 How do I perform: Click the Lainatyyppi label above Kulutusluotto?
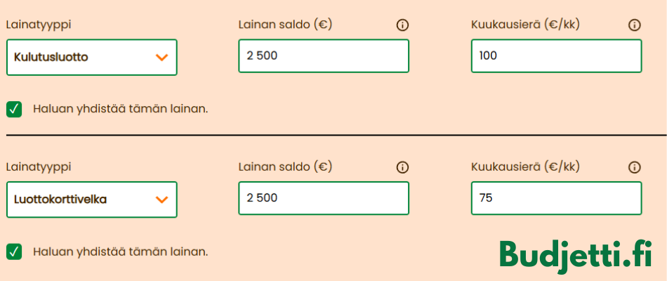click(39, 25)
